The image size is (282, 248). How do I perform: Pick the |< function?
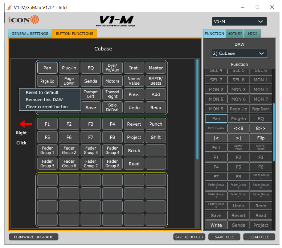click(x=216, y=138)
